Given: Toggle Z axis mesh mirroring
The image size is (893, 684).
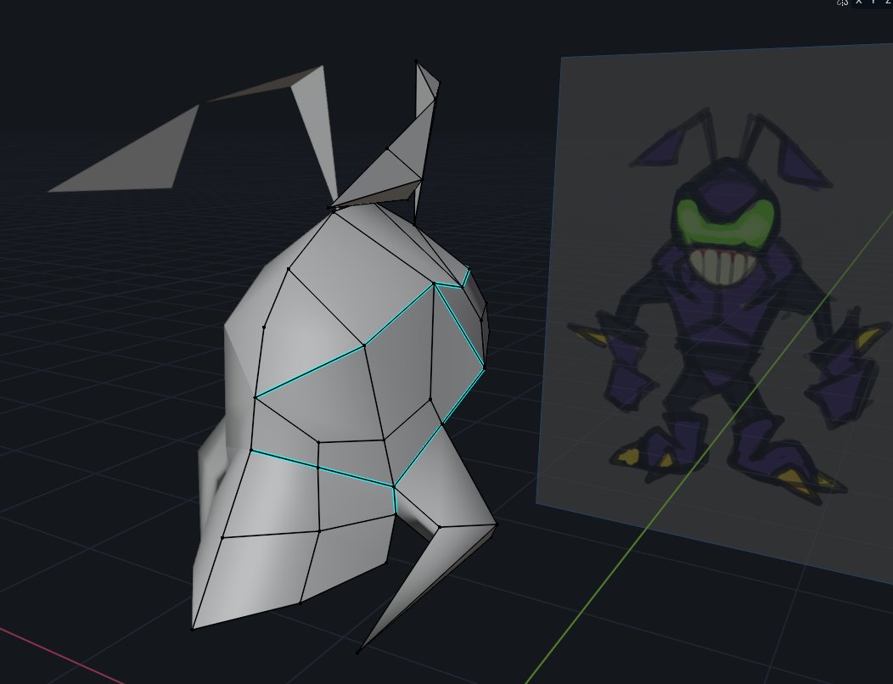Looking at the screenshot, I should click(888, 3).
